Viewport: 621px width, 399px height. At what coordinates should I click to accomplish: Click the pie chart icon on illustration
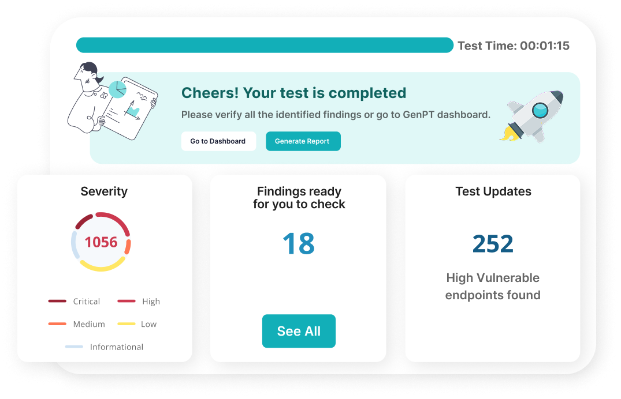[117, 89]
